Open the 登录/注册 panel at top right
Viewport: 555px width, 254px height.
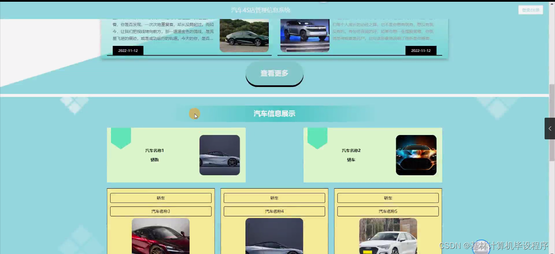click(530, 10)
